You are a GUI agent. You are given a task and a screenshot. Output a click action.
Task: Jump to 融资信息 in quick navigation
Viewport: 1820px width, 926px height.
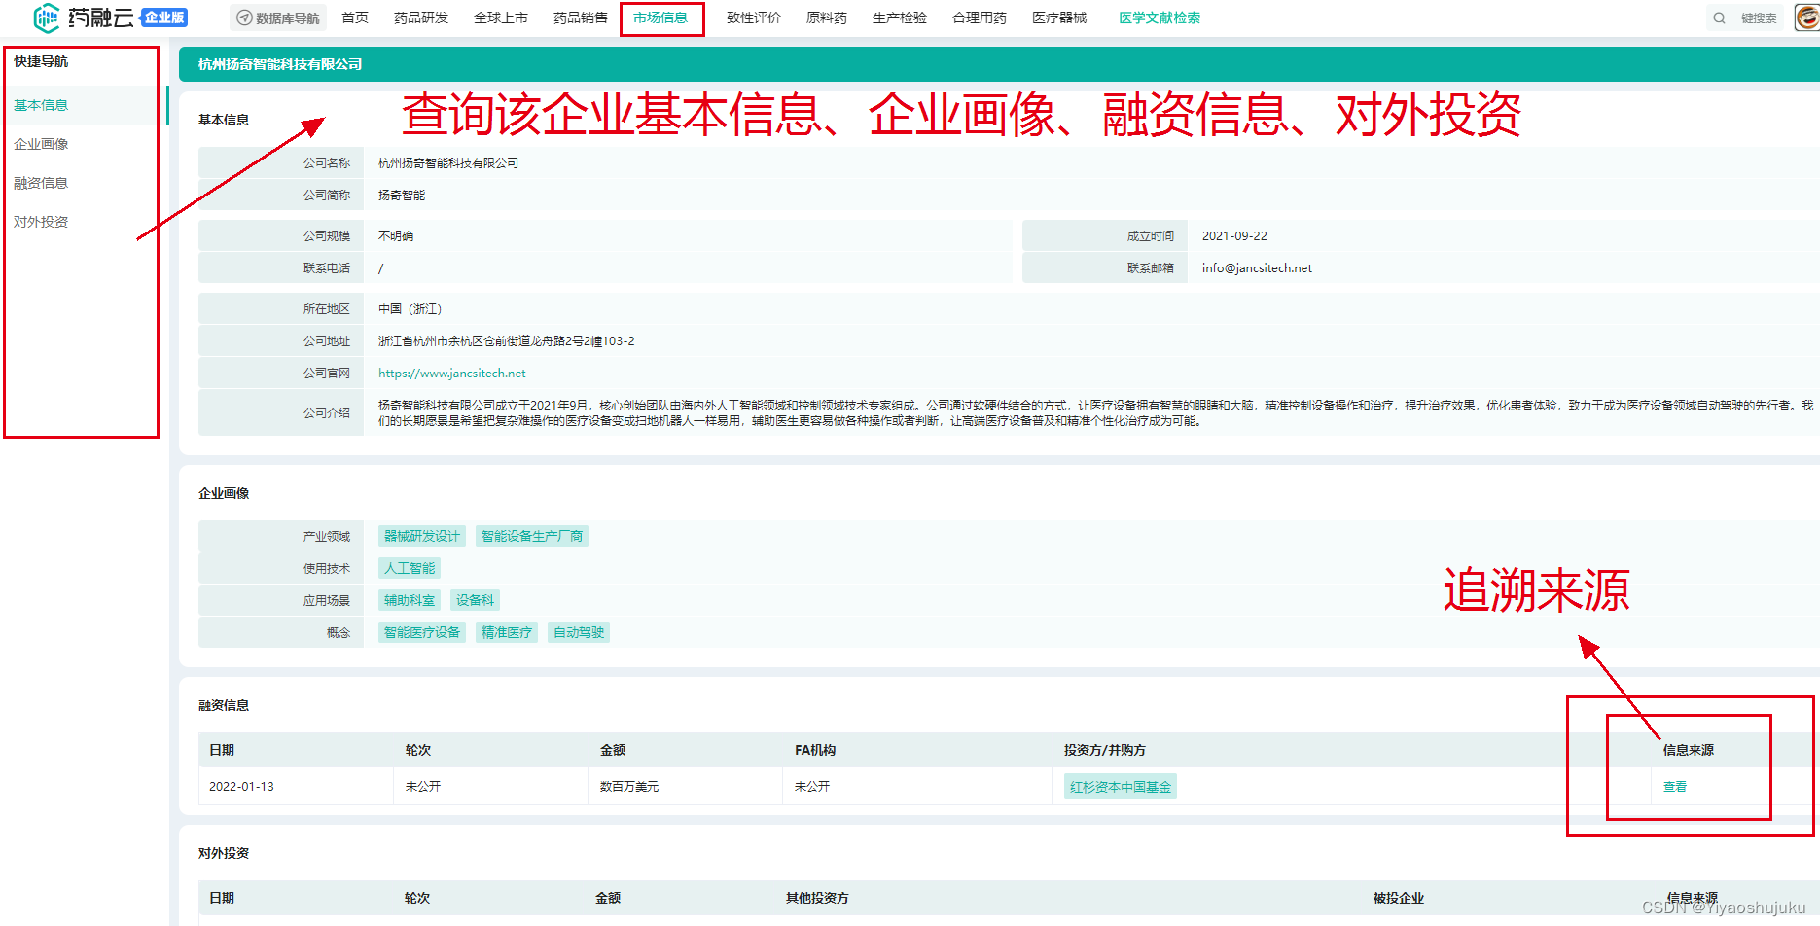(x=41, y=183)
